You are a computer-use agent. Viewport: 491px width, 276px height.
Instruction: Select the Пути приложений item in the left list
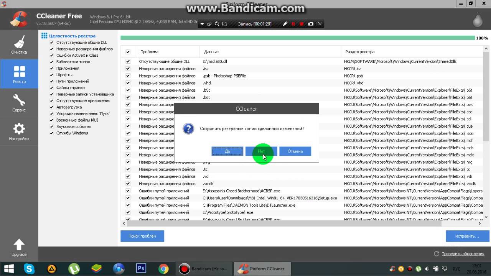(72, 81)
